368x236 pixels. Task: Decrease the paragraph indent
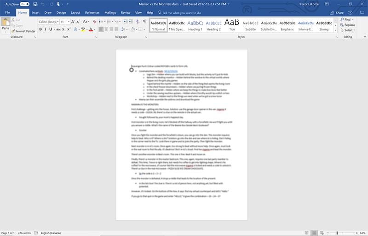126,22
